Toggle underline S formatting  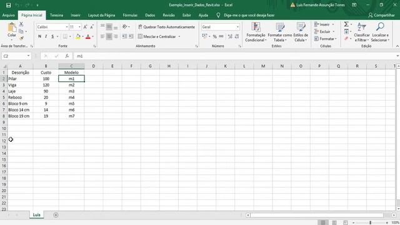pos(52,36)
